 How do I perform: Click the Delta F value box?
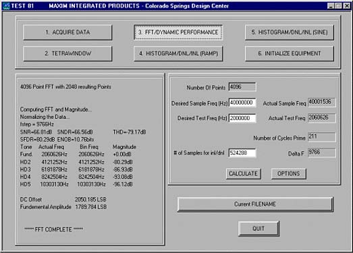pyautogui.click(x=322, y=152)
